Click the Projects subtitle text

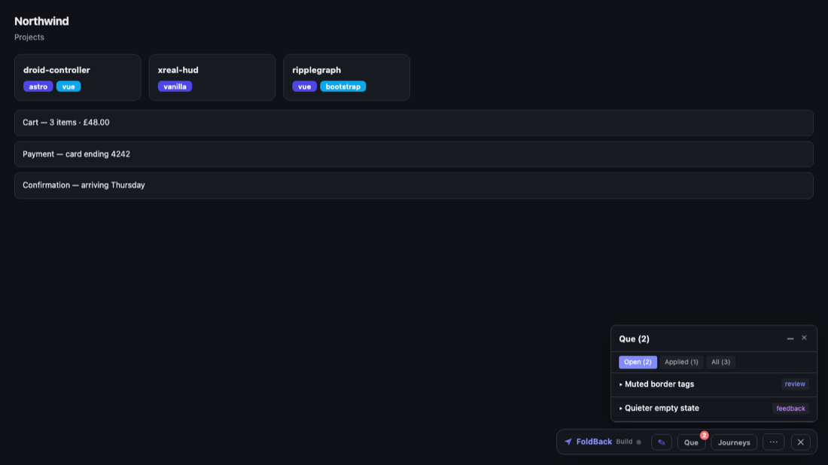click(29, 38)
